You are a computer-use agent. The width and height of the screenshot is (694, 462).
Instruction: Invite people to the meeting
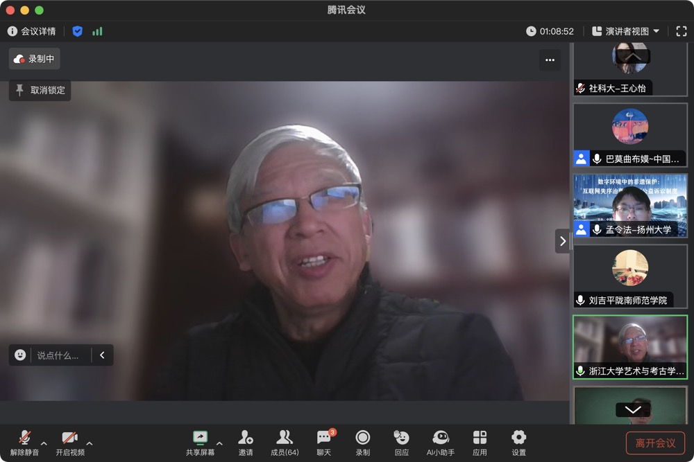[x=246, y=443]
